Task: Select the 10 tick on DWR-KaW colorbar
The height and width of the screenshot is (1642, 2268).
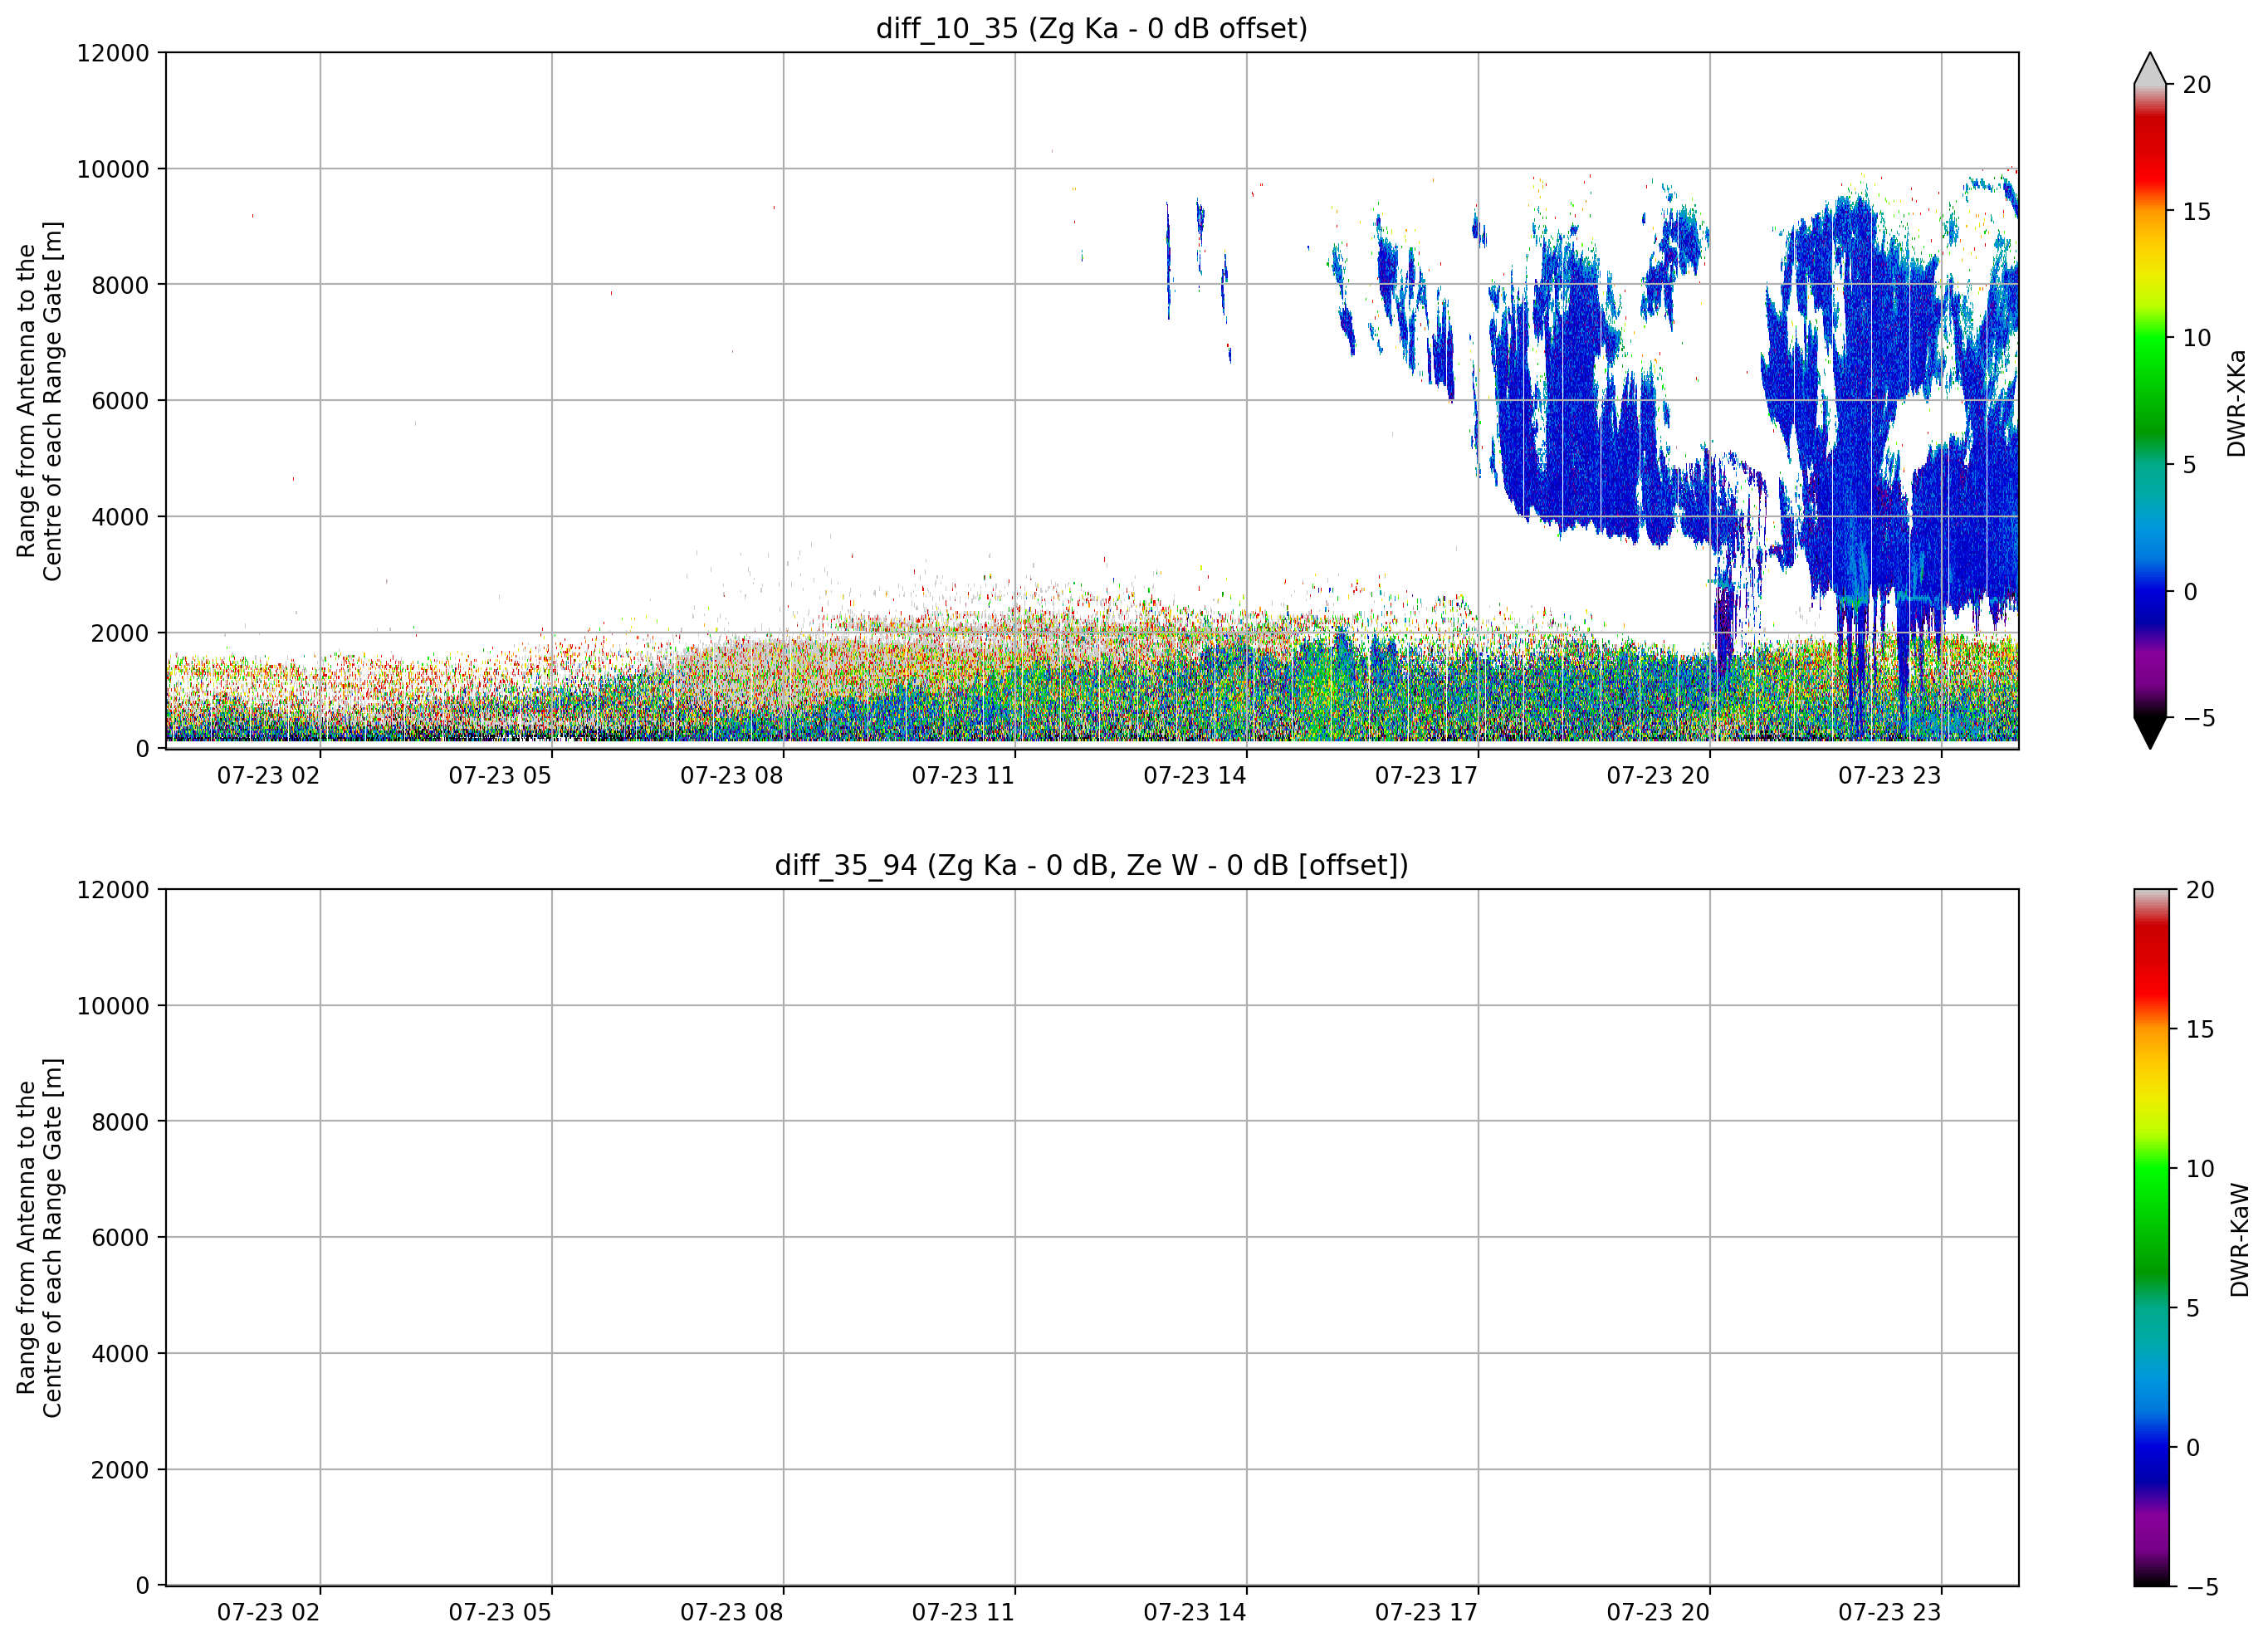Action: [x=2200, y=1169]
